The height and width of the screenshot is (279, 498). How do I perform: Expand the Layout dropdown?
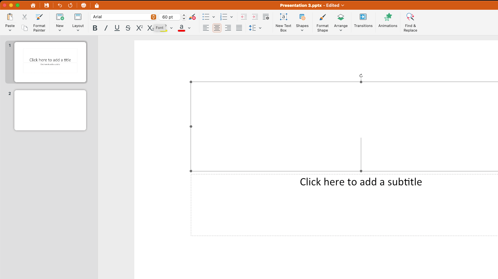pyautogui.click(x=78, y=22)
